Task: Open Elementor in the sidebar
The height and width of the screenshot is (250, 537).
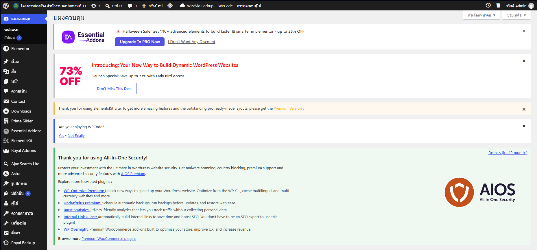Action: pos(23,49)
